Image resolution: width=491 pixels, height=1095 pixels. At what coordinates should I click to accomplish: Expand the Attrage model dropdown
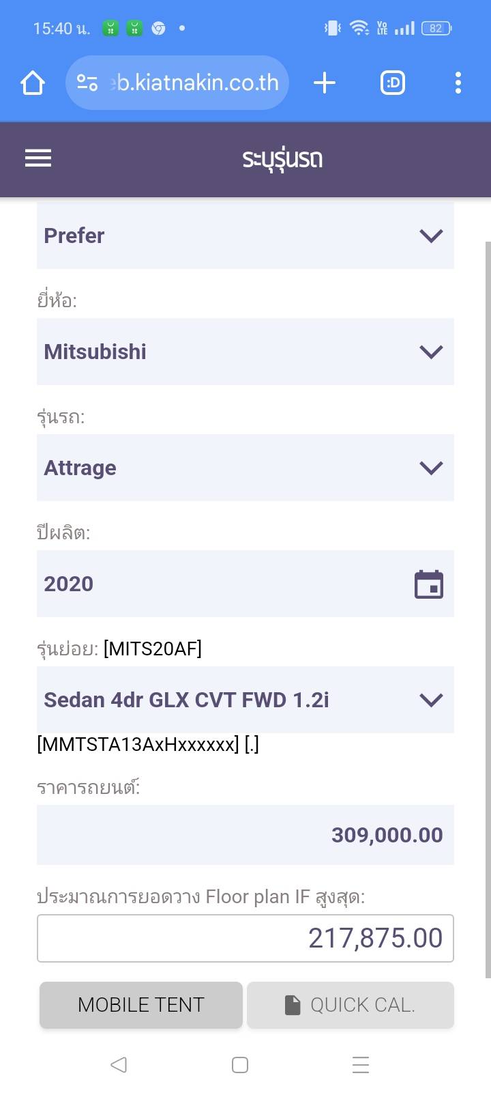pyautogui.click(x=245, y=468)
